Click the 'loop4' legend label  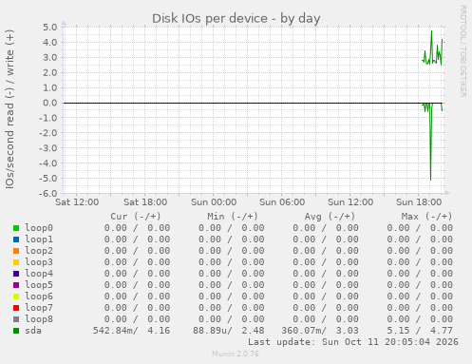[x=39, y=274]
